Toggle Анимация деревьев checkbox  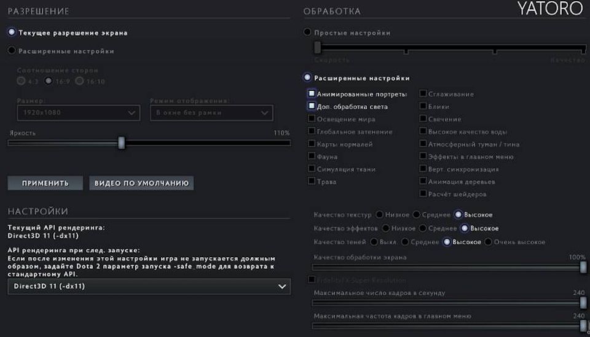point(423,181)
